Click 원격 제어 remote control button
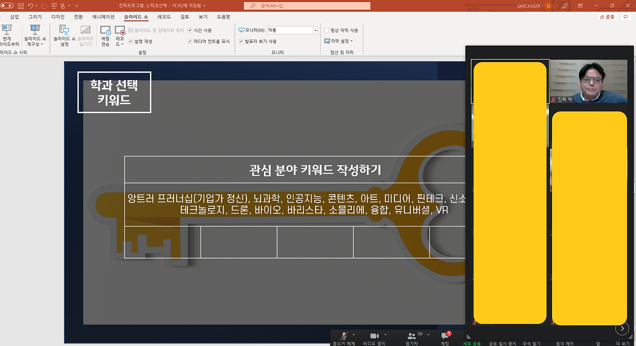 coord(564,343)
